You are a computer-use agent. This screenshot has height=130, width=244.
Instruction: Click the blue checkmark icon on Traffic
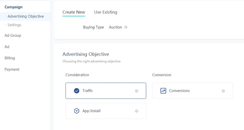tap(77, 91)
